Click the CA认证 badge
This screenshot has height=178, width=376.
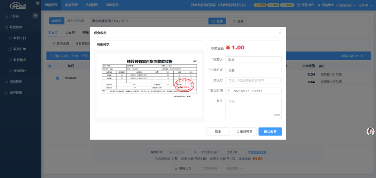point(287,5)
